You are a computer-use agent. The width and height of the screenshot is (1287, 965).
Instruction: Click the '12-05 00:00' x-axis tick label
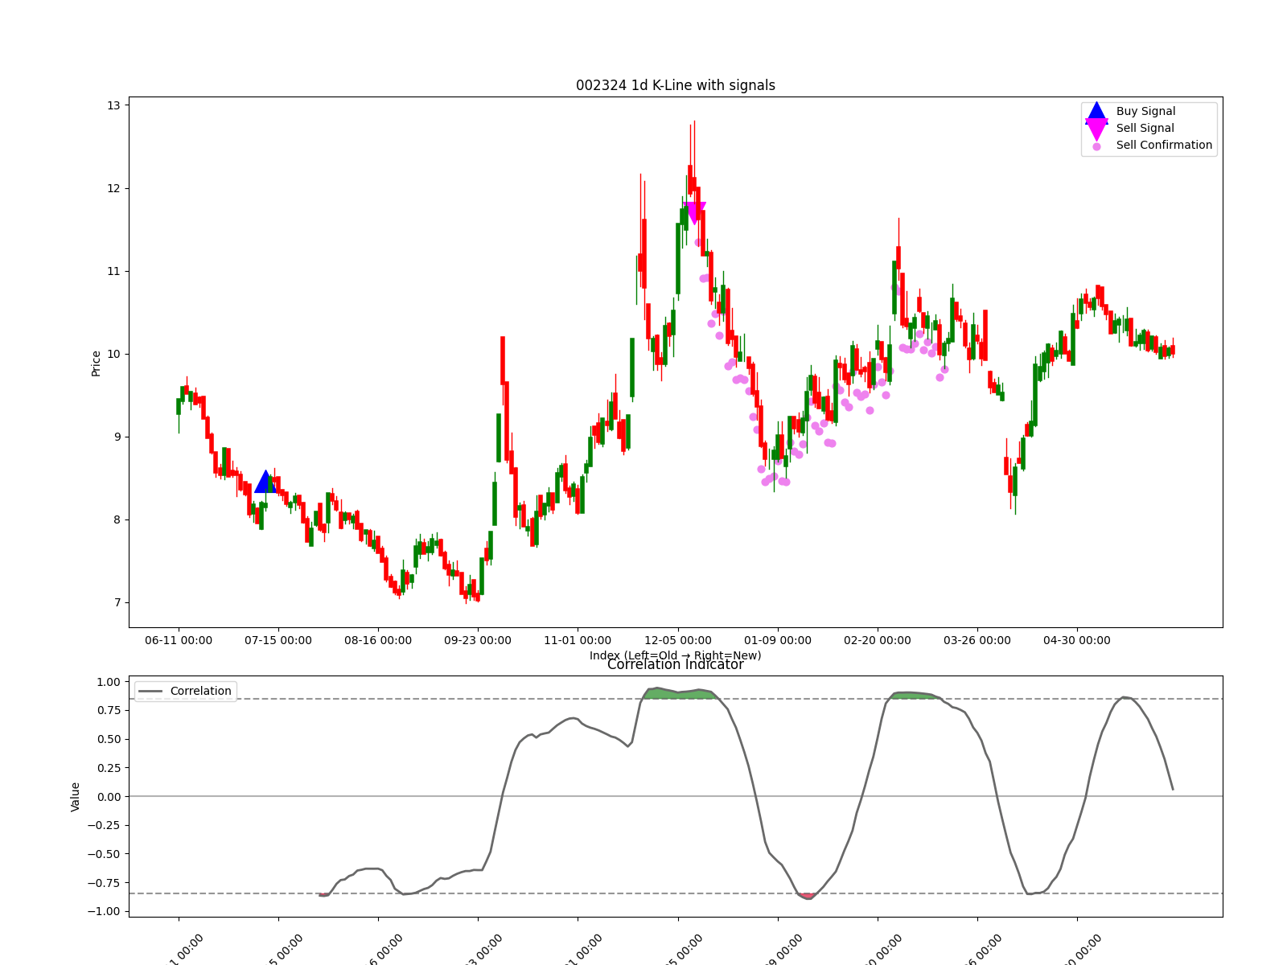678,640
